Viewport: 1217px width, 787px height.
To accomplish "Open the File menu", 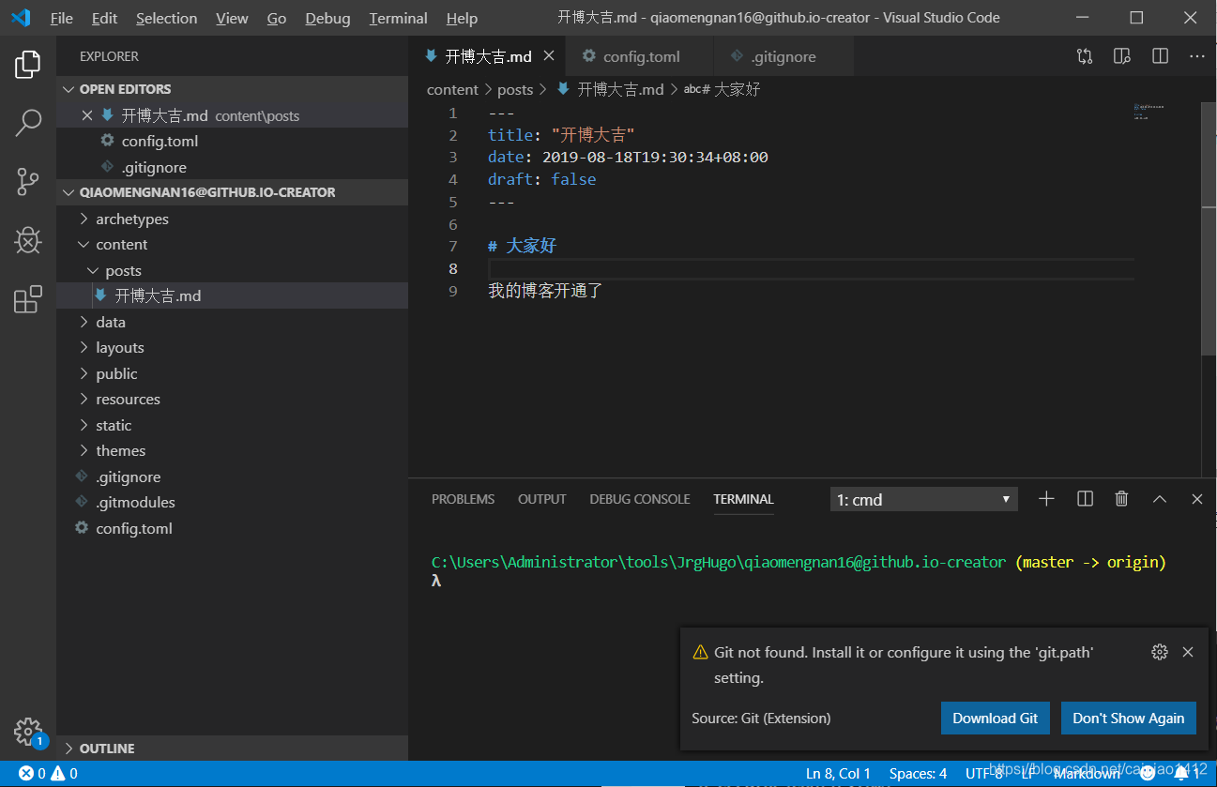I will pos(61,18).
